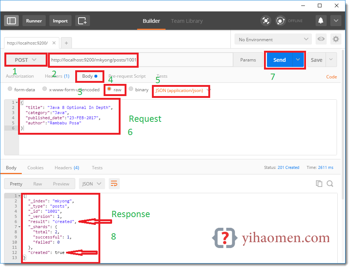Click the sync status OFFLINE icon
This screenshot has height=269, width=351.
pos(280,21)
